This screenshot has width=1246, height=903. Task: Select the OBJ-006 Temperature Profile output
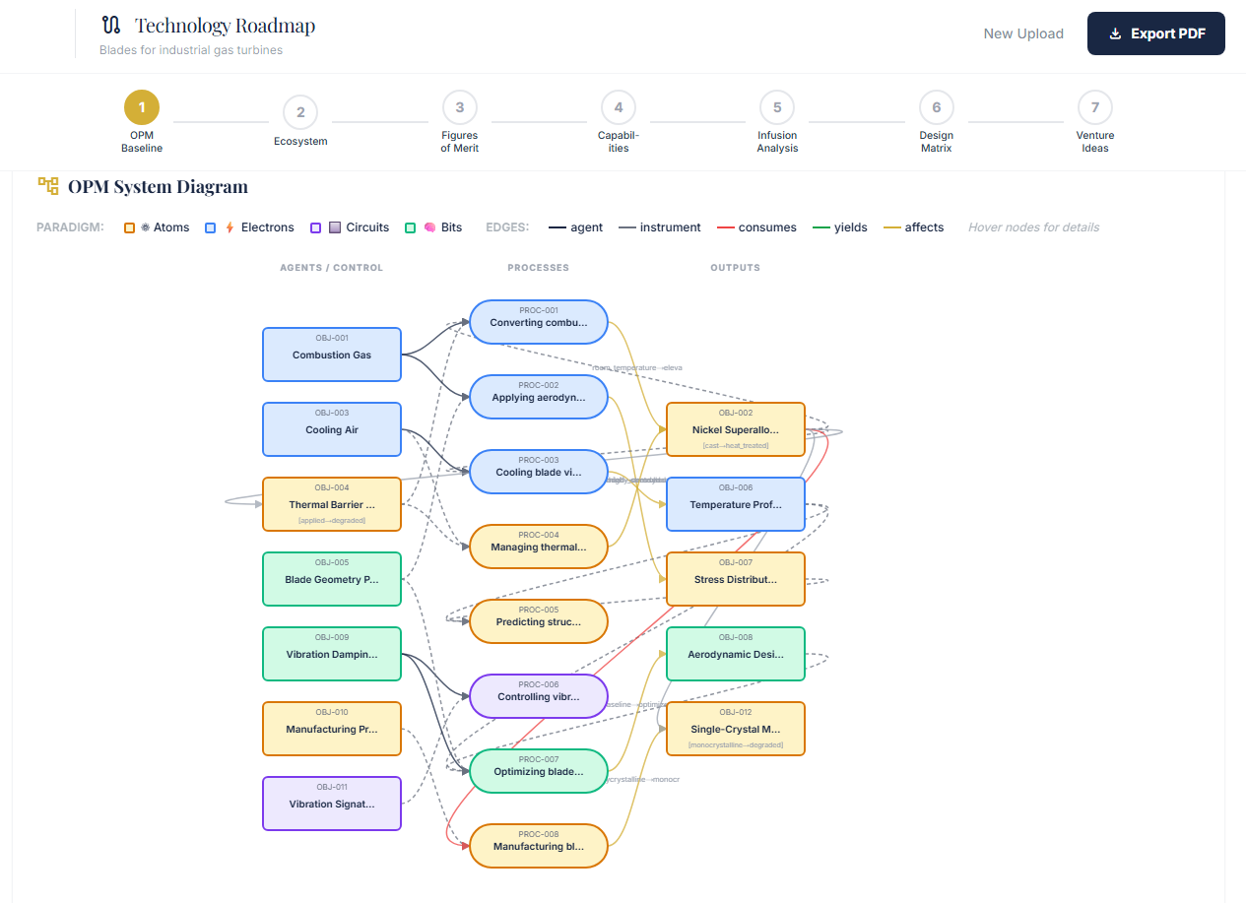tap(736, 504)
